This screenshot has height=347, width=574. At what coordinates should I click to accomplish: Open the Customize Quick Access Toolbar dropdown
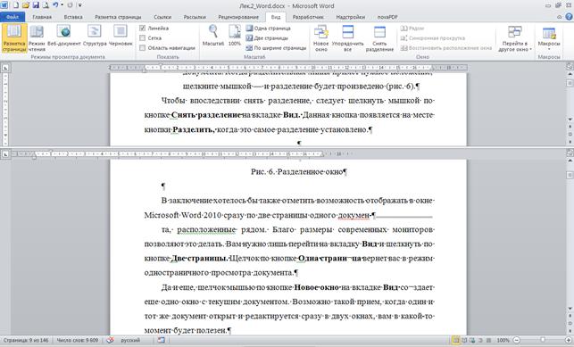pos(79,5)
